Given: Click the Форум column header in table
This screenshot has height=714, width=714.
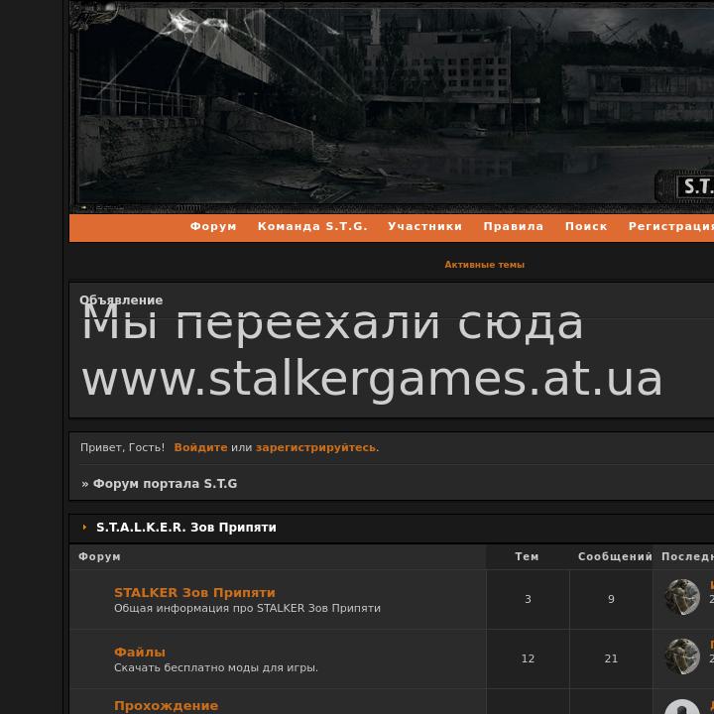Looking at the screenshot, I should coord(99,556).
